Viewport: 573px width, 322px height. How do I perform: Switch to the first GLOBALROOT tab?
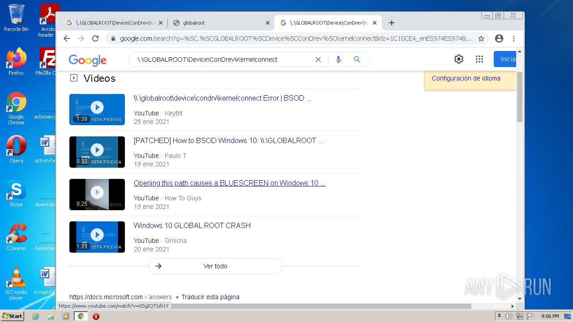(x=114, y=23)
